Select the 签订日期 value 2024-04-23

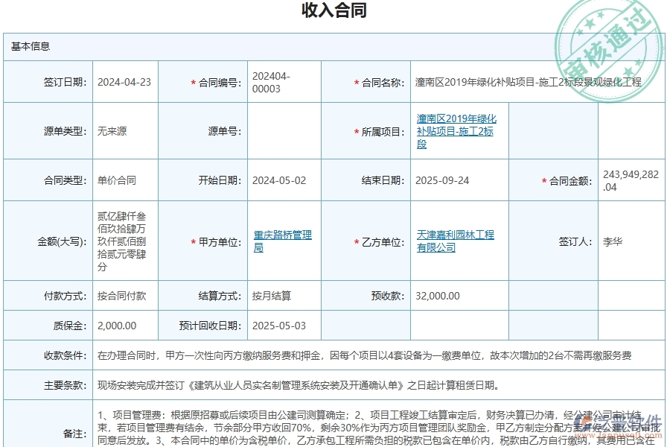coord(124,83)
